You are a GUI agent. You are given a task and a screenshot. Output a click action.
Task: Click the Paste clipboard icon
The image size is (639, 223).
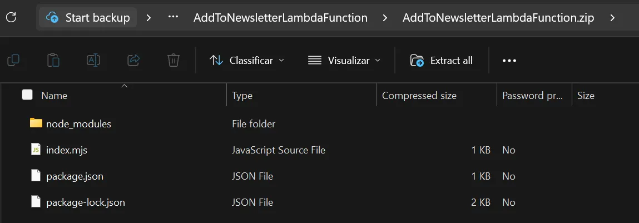(x=53, y=60)
